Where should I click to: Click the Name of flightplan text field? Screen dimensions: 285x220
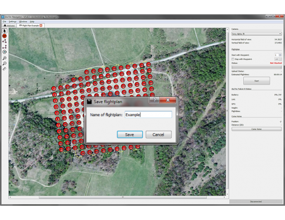(148, 114)
